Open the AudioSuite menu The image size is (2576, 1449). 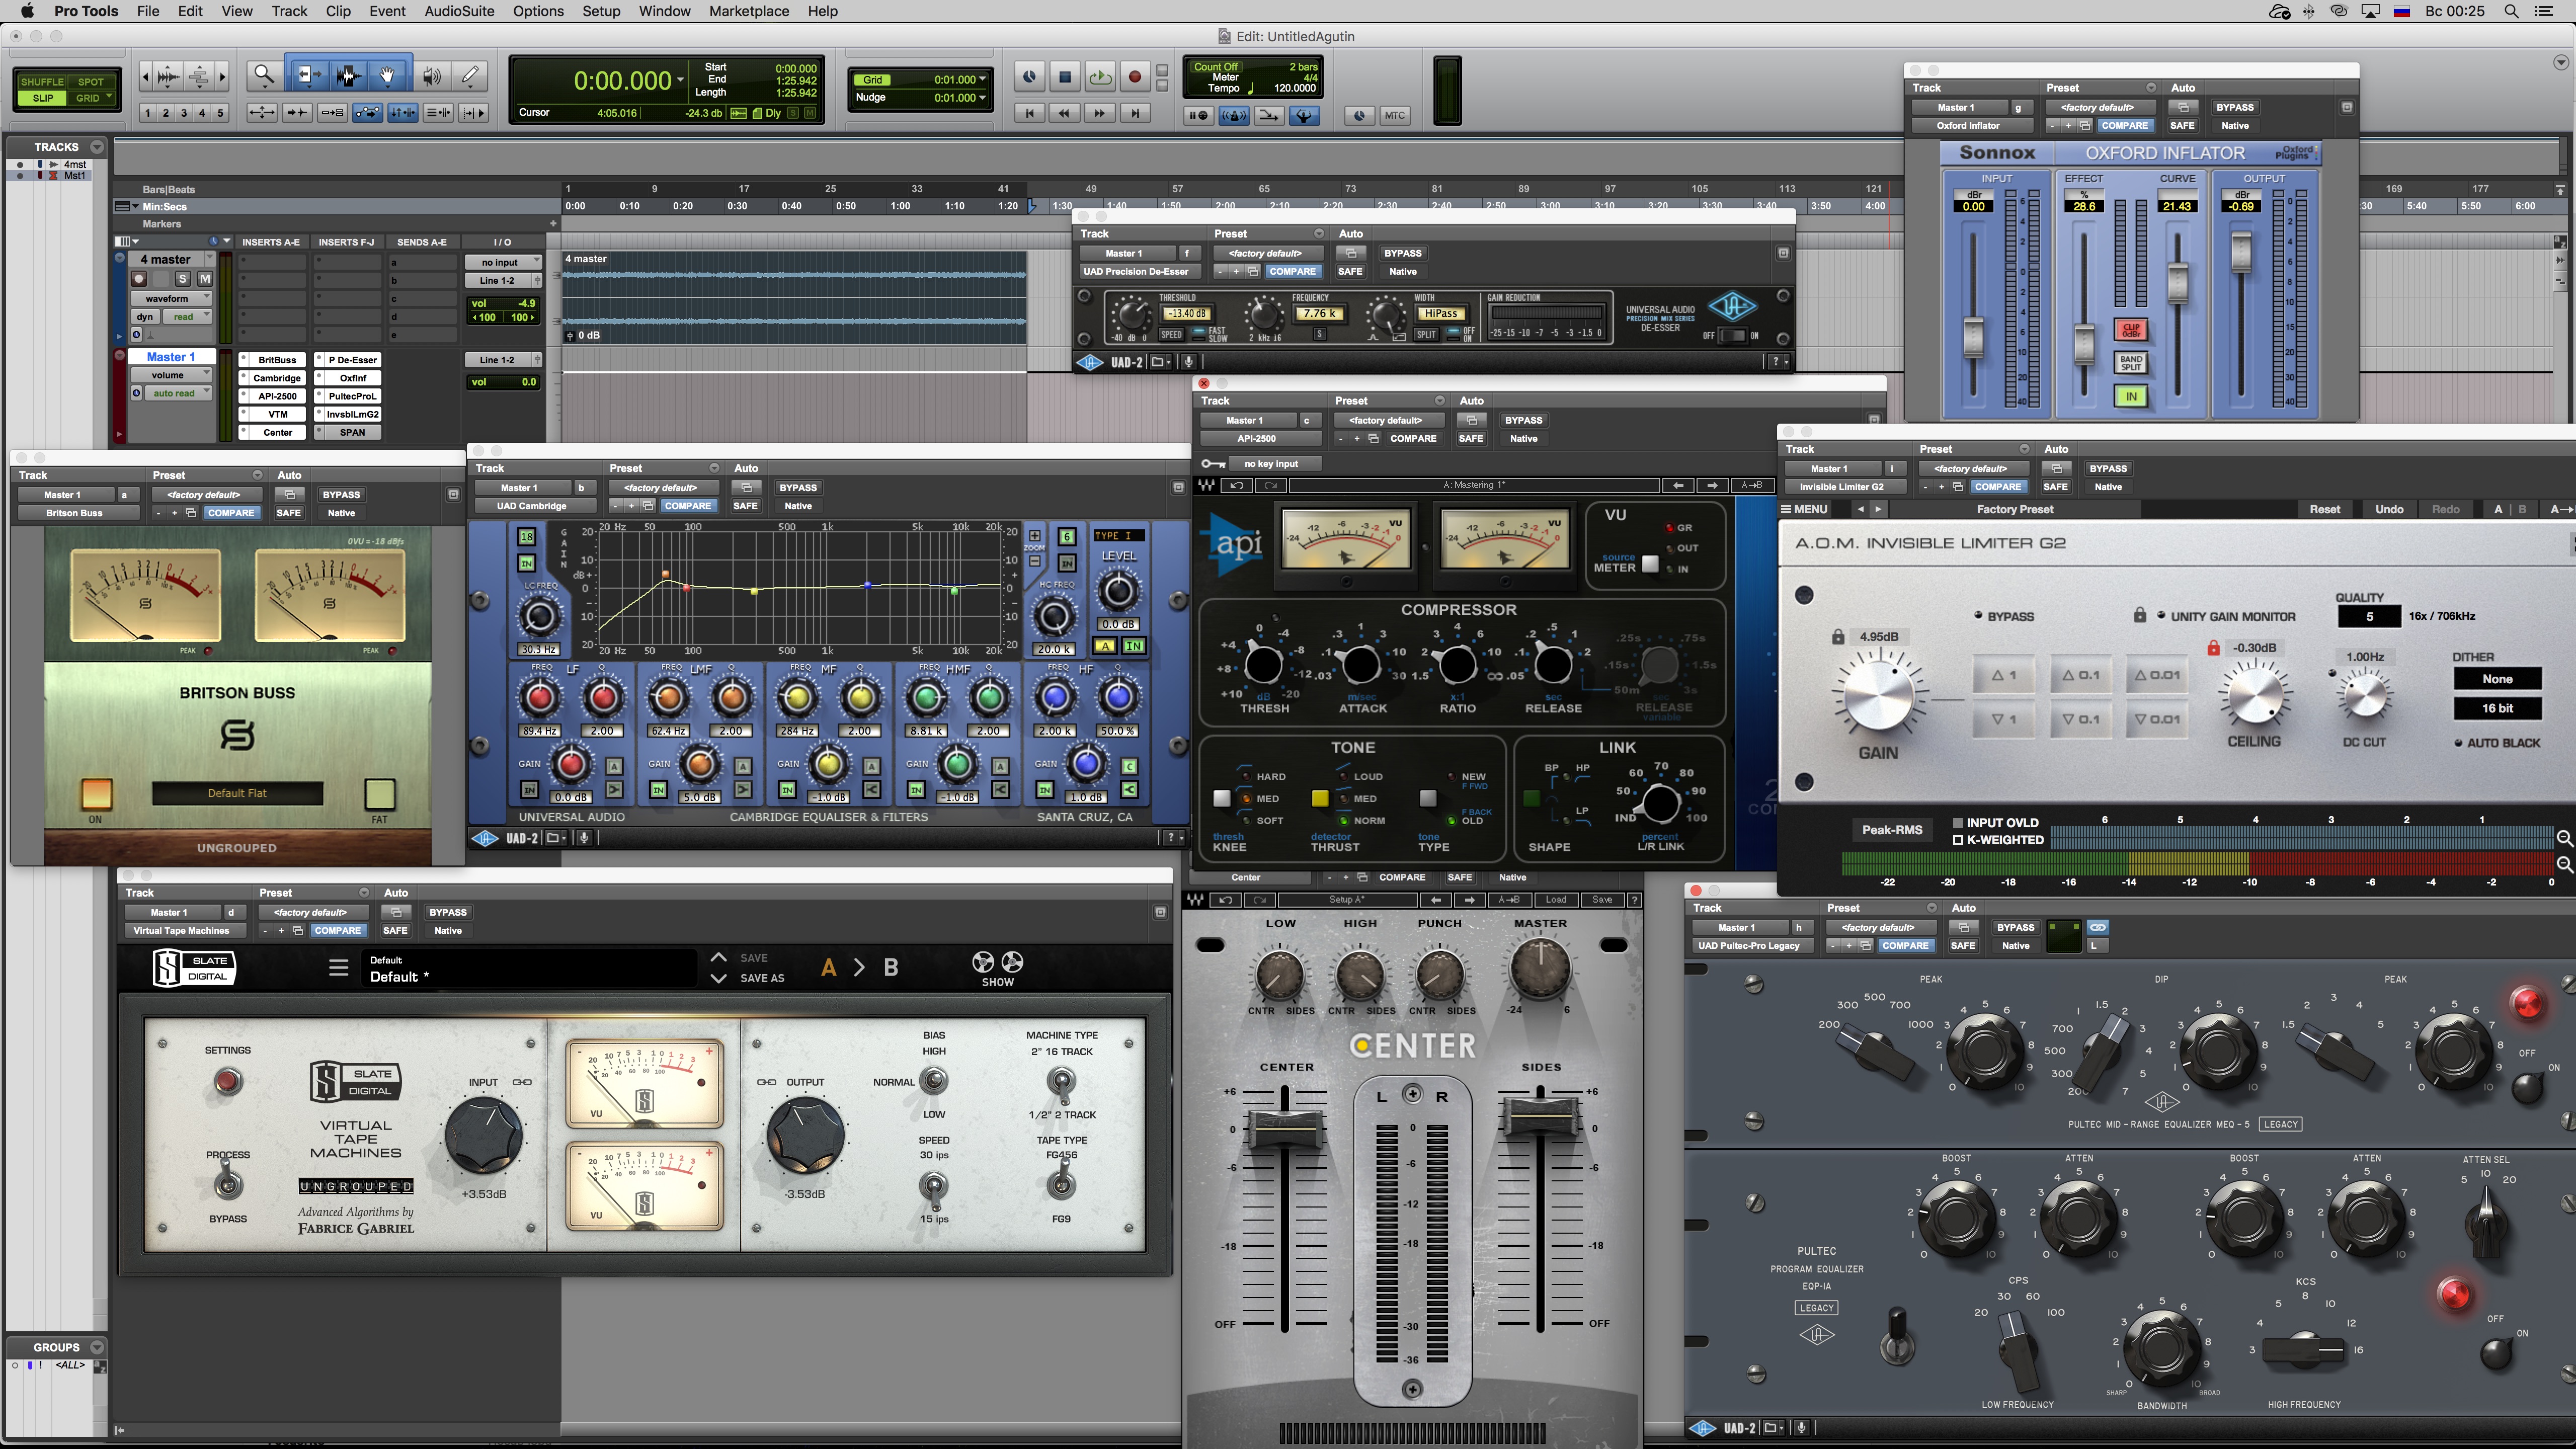[x=459, y=11]
